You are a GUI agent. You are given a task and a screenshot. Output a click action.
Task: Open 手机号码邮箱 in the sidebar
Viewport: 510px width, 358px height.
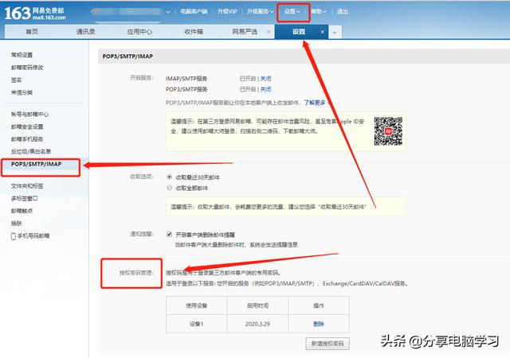point(33,235)
